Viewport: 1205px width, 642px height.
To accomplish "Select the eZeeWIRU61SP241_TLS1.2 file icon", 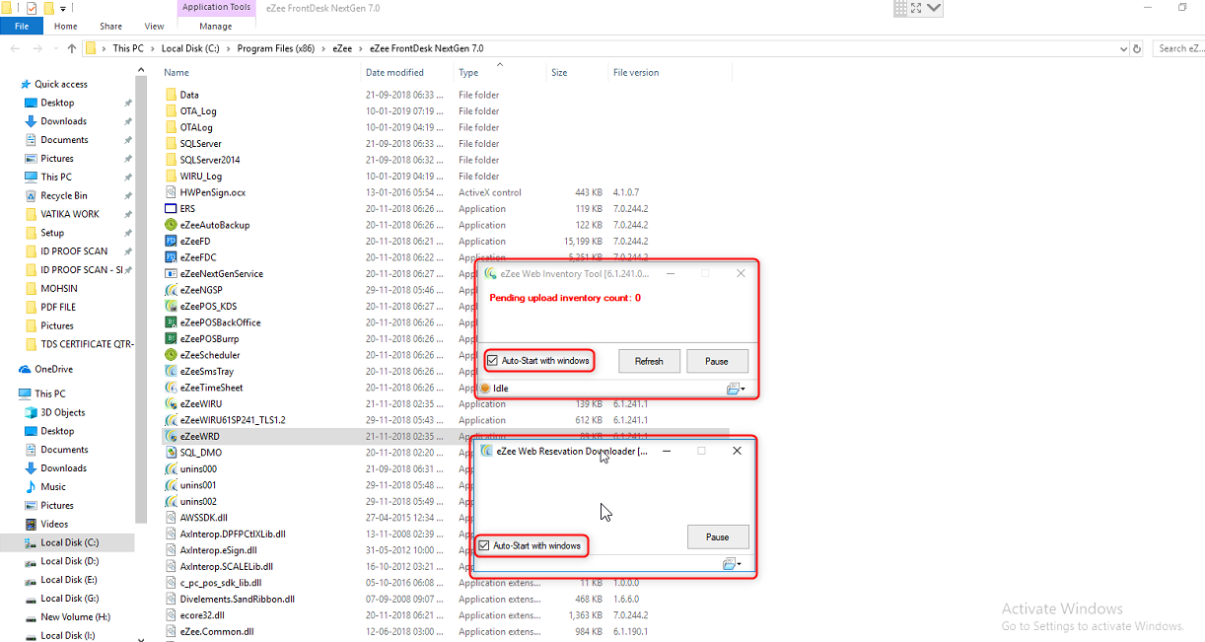I will (x=171, y=420).
